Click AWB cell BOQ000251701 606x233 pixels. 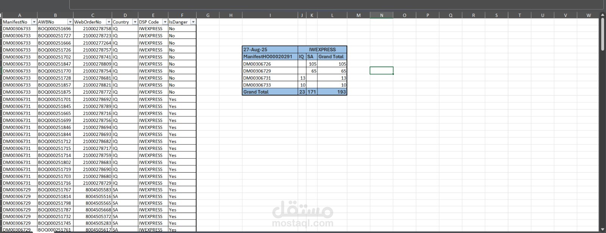[55, 99]
